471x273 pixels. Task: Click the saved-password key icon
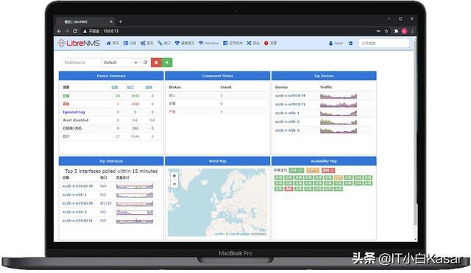click(x=378, y=31)
